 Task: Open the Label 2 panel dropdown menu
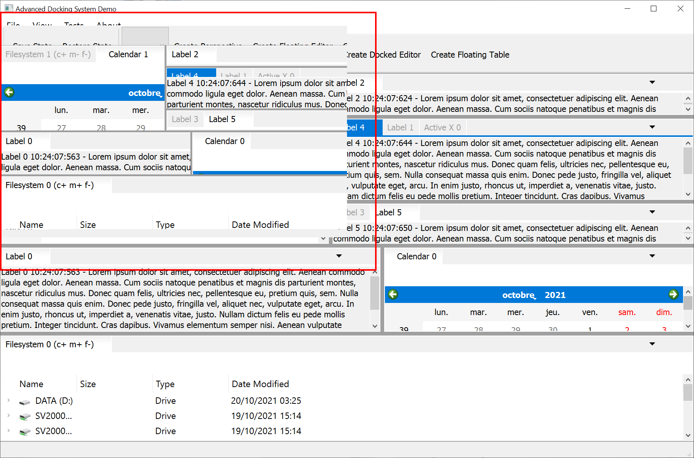point(652,82)
